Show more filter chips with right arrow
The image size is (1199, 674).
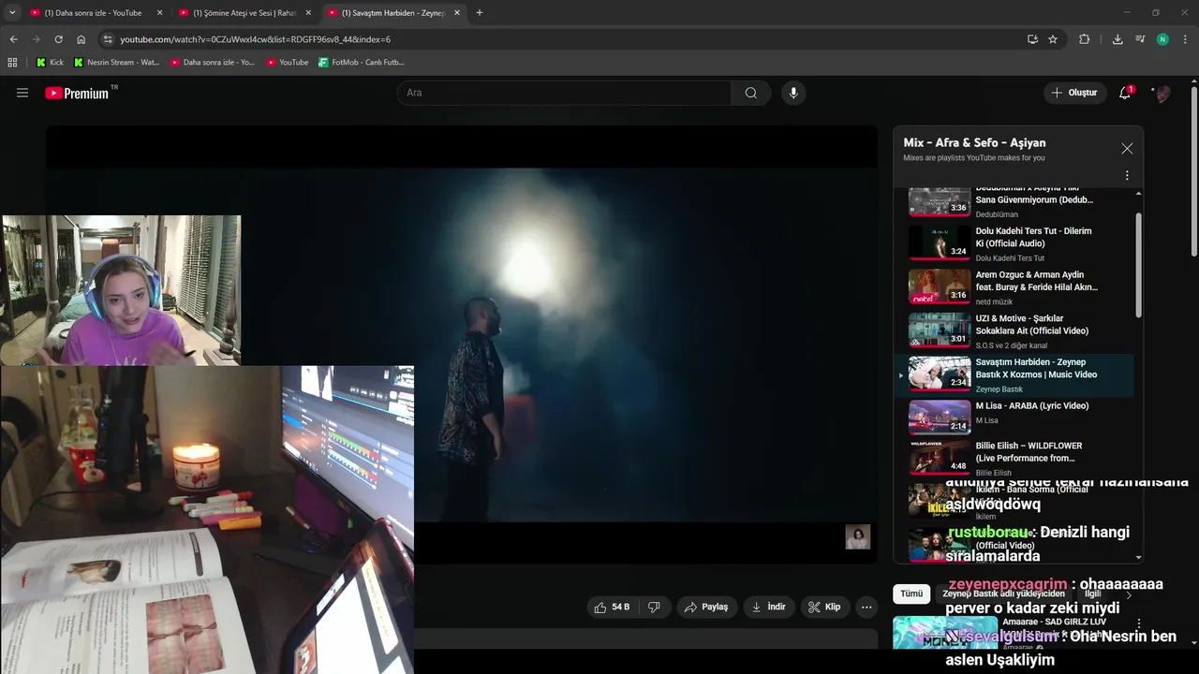pyautogui.click(x=1129, y=594)
